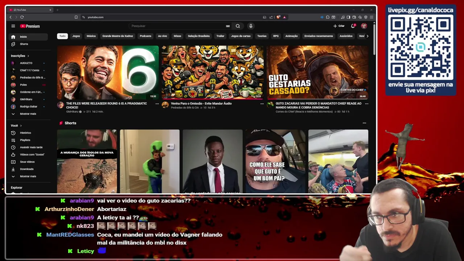Open Short 'Como ele sabe que Guto'

coord(275,161)
